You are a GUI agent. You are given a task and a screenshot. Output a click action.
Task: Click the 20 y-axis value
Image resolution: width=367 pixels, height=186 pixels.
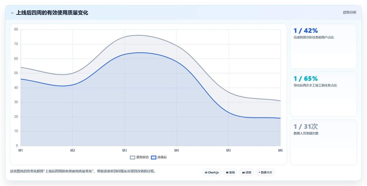pos(16,117)
